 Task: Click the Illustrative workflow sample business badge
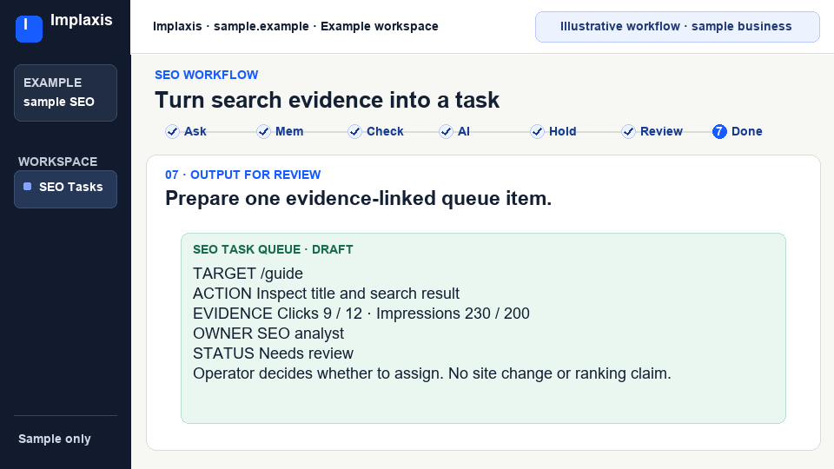(x=677, y=27)
